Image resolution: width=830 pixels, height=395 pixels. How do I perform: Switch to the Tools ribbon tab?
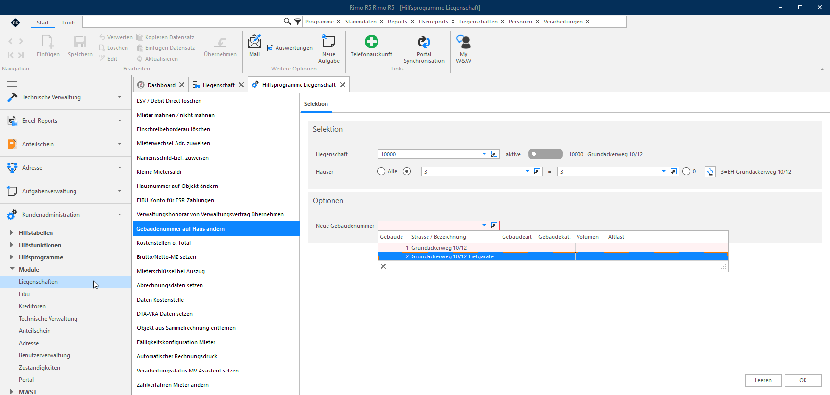[69, 23]
